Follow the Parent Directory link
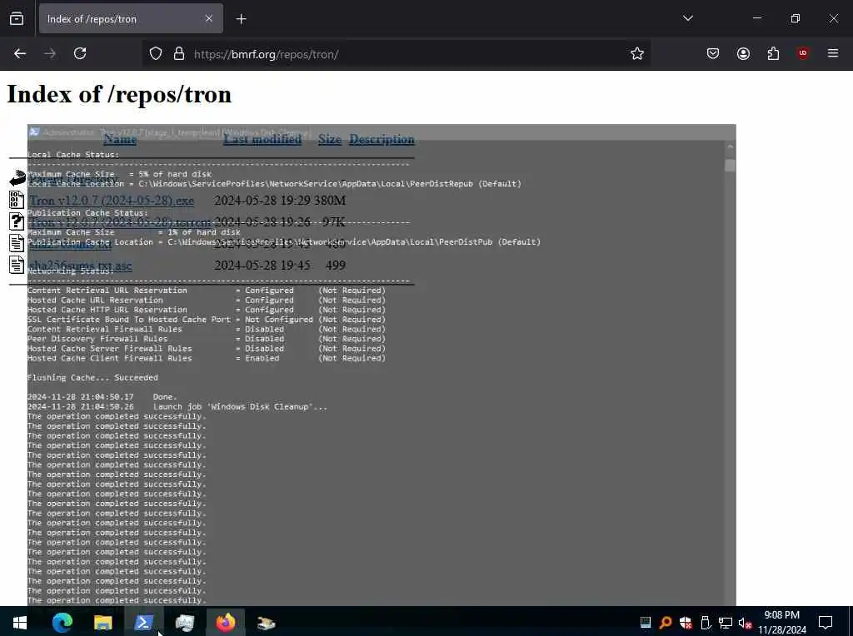 pyautogui.click(x=73, y=179)
